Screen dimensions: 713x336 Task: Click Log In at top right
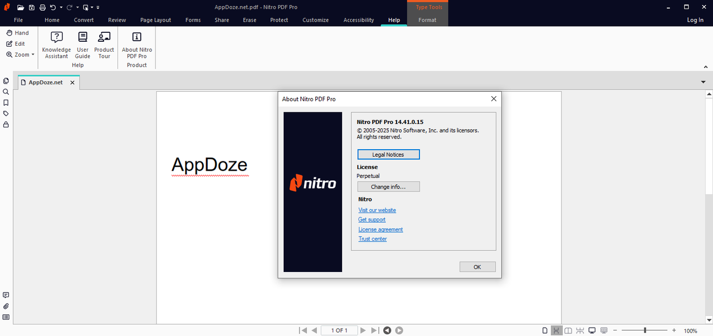[695, 20]
